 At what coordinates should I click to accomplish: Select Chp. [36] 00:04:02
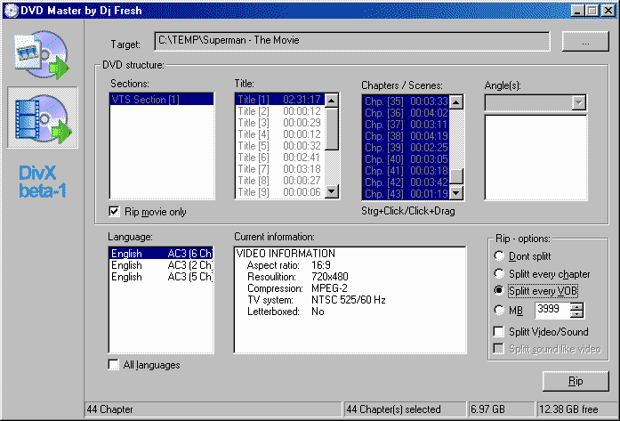pos(406,113)
